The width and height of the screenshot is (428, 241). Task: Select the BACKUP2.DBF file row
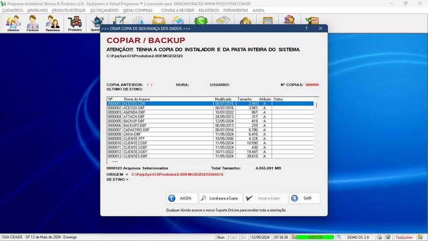pyautogui.click(x=210, y=125)
